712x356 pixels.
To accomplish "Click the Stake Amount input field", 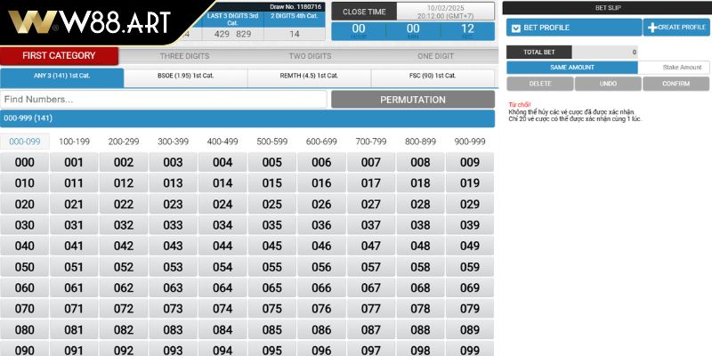I will tap(674, 68).
